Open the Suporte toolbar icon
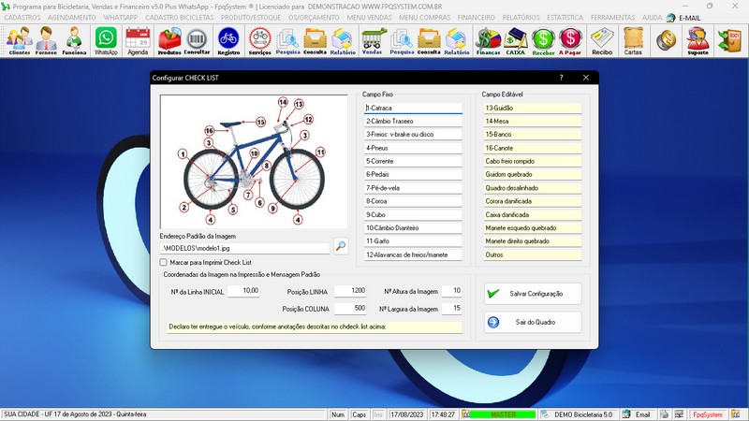 697,39
